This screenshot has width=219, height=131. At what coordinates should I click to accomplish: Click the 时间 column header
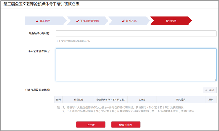(58, 100)
